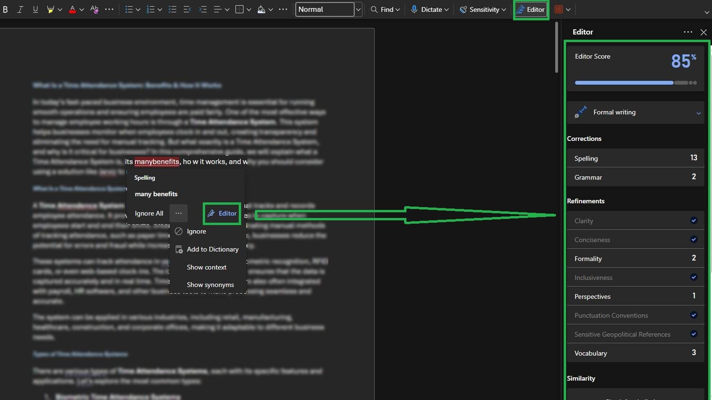Review the Perspectives refinement suggestion

click(635, 296)
